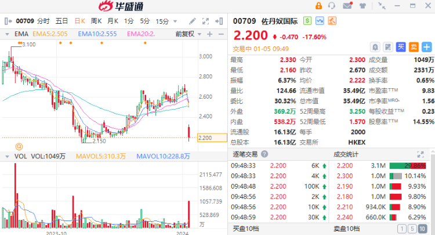Zoom in chart with plus icon

tap(210, 34)
